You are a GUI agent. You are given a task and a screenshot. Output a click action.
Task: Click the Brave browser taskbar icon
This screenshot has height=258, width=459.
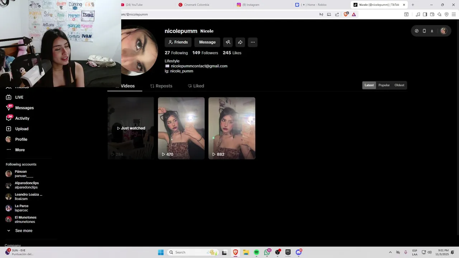click(235, 252)
